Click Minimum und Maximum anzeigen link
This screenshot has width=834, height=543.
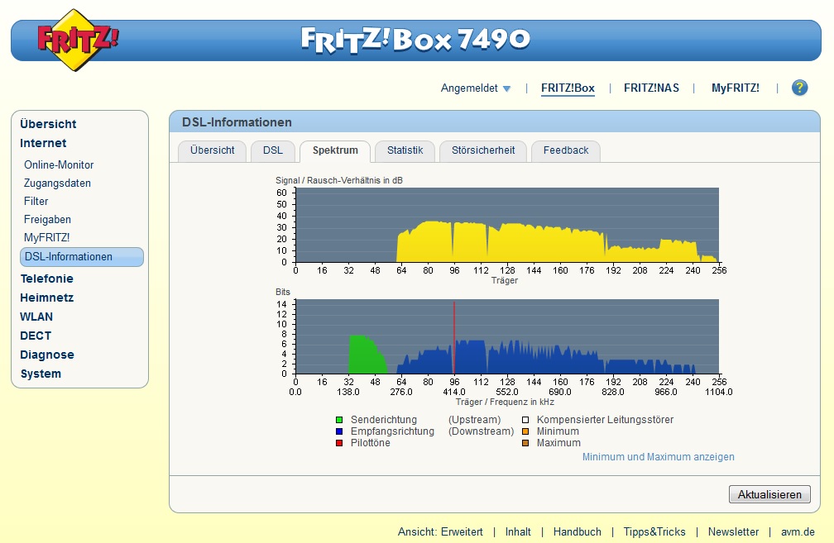pos(658,457)
